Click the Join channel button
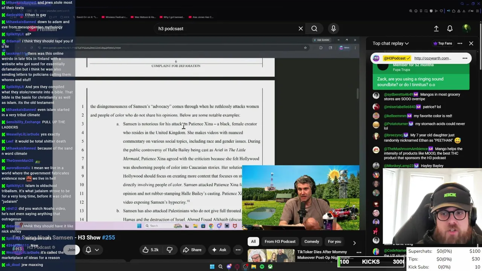The image size is (482, 271). click(x=72, y=250)
